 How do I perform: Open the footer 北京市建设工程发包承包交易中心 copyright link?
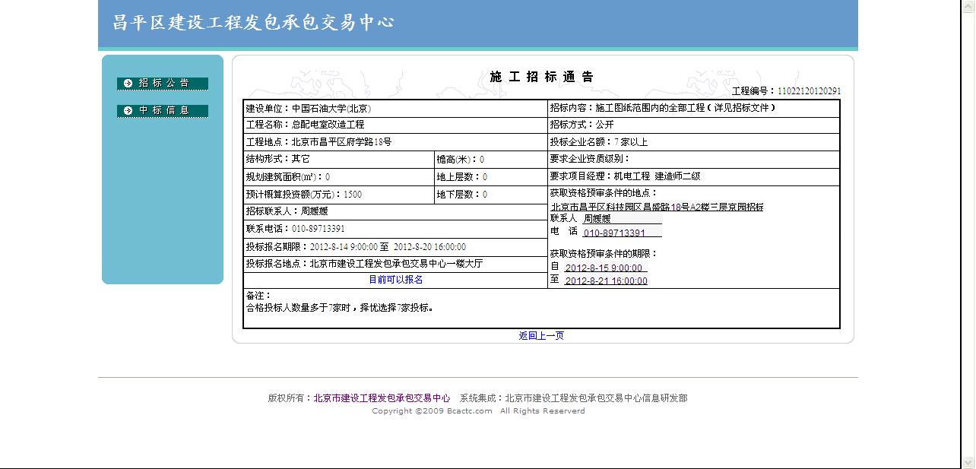coord(382,398)
